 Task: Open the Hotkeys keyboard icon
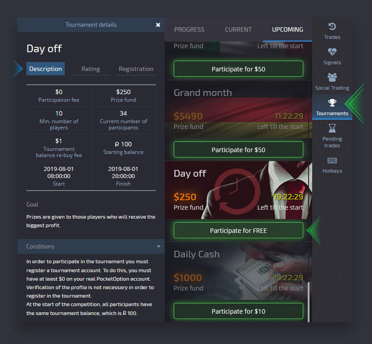pyautogui.click(x=332, y=161)
